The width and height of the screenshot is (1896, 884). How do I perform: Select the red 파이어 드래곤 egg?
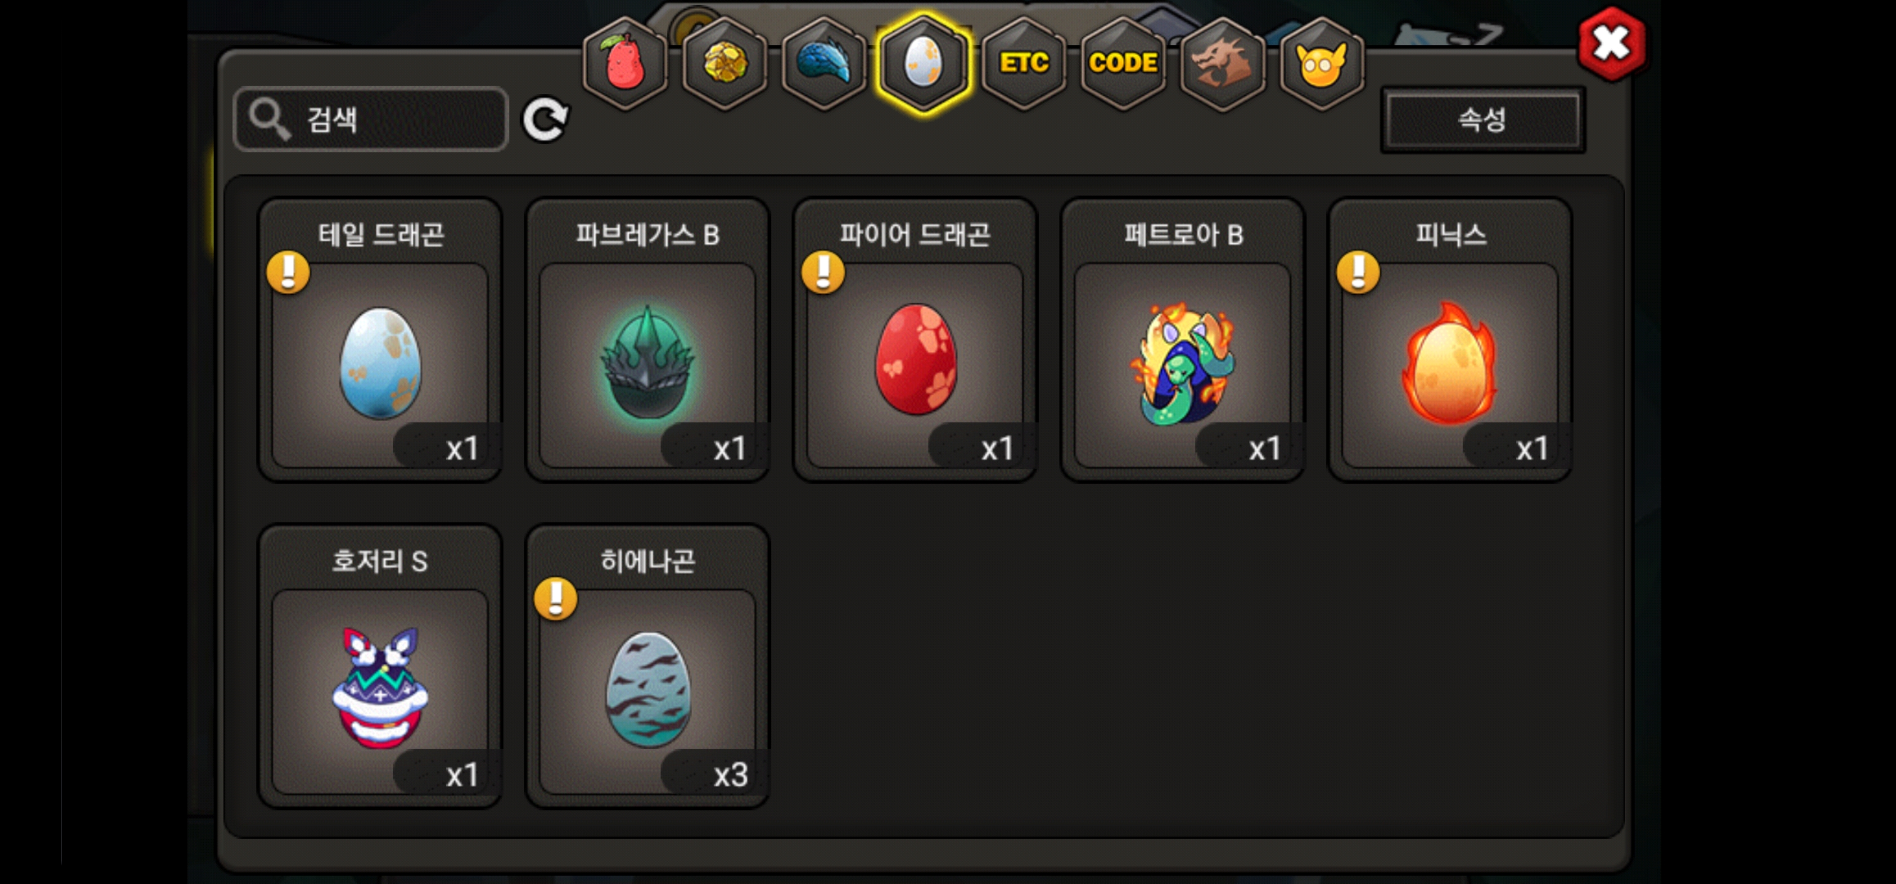pos(915,340)
